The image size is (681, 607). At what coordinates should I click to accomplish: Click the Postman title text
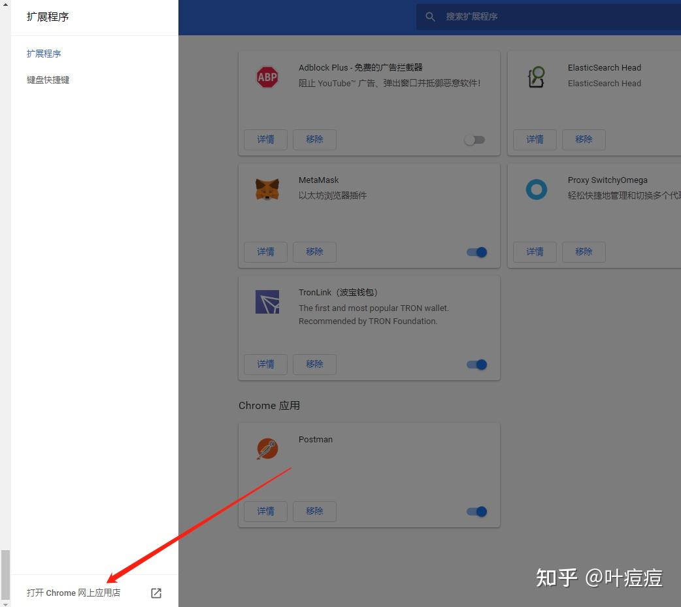pos(316,439)
